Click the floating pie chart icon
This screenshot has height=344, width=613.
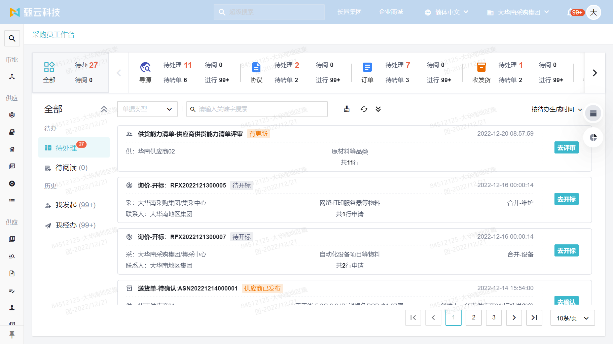click(x=593, y=137)
